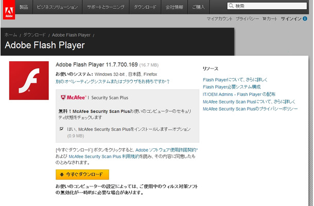Open the 会社情報 menu
Image resolution: width=314 pixels, height=206 pixels.
click(174, 7)
